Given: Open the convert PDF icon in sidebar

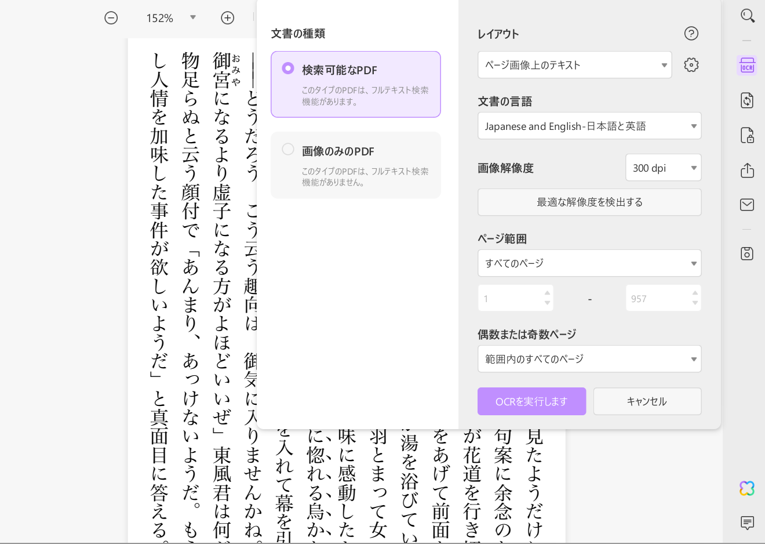Looking at the screenshot, I should (x=747, y=100).
